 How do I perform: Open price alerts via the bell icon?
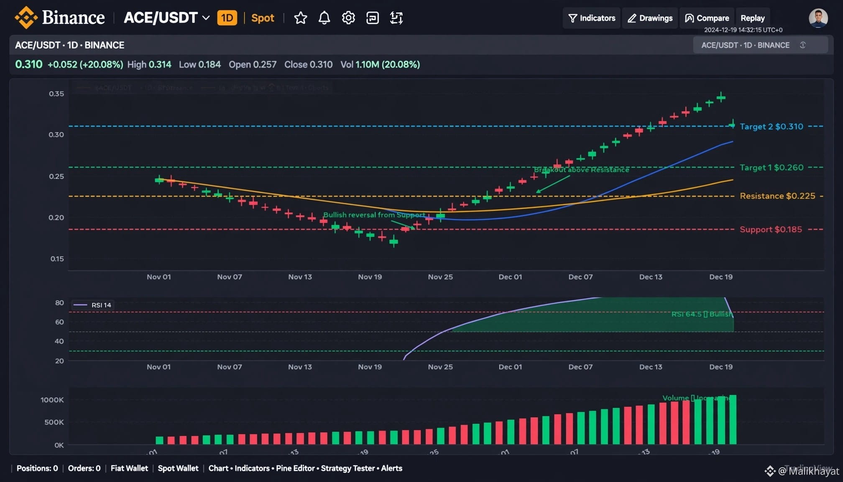point(324,18)
